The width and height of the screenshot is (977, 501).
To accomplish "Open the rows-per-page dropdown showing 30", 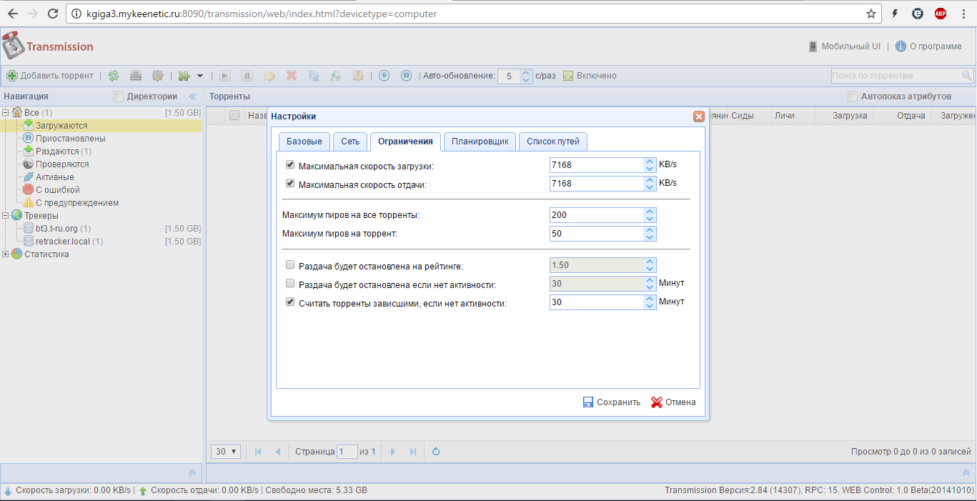I will tap(227, 452).
